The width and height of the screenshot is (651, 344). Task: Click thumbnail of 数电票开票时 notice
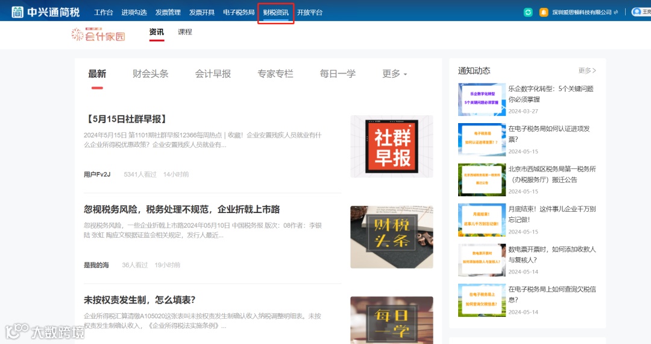[482, 260]
